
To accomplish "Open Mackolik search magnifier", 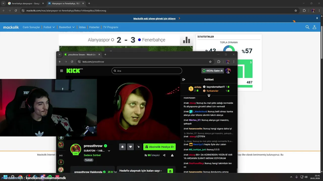I will coord(307,27).
